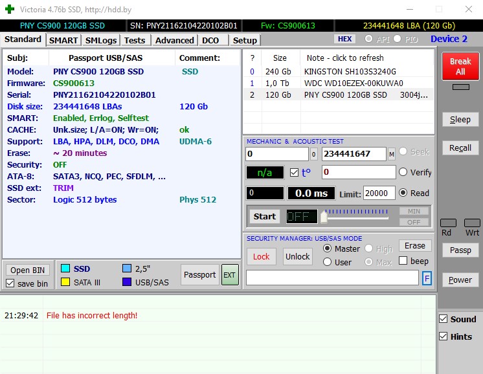Click the OFF button below MIN
The image size is (483, 374).
(414, 222)
